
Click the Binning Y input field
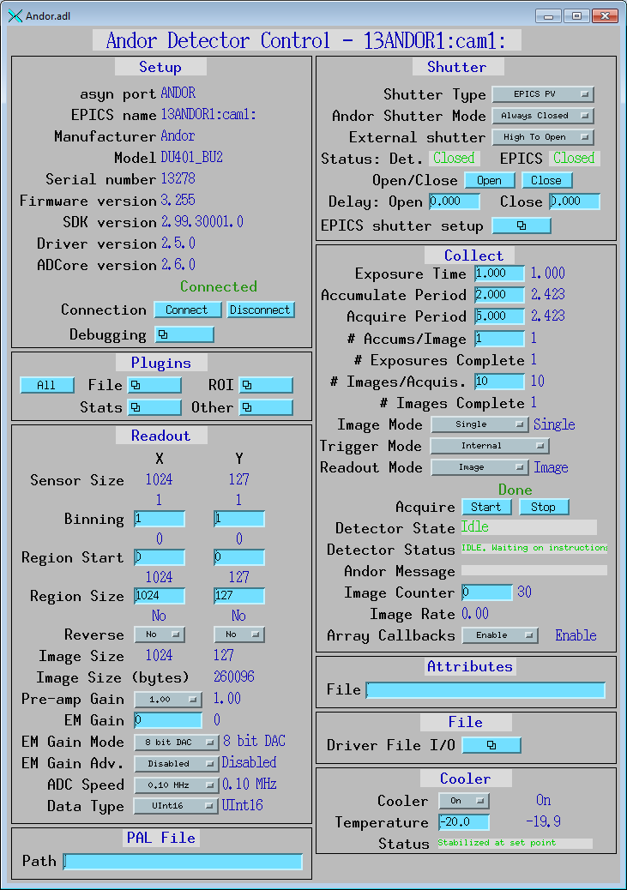[x=239, y=519]
